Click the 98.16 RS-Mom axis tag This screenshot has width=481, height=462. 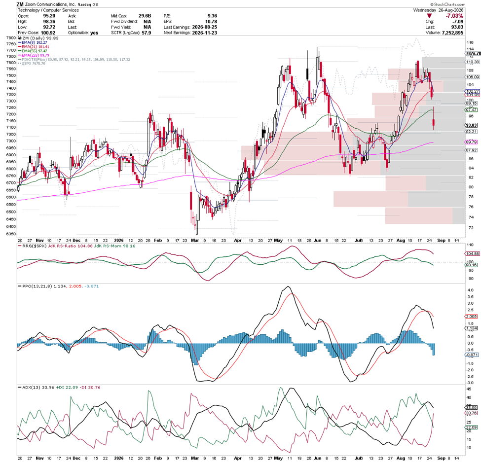coord(472,265)
